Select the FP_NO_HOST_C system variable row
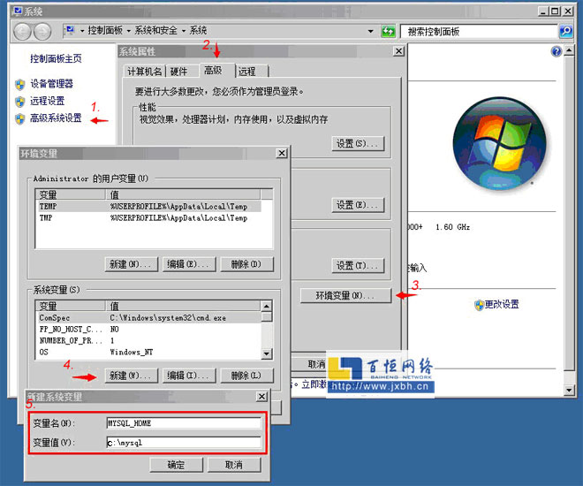Screen dimensions: 583x486 pos(150,330)
